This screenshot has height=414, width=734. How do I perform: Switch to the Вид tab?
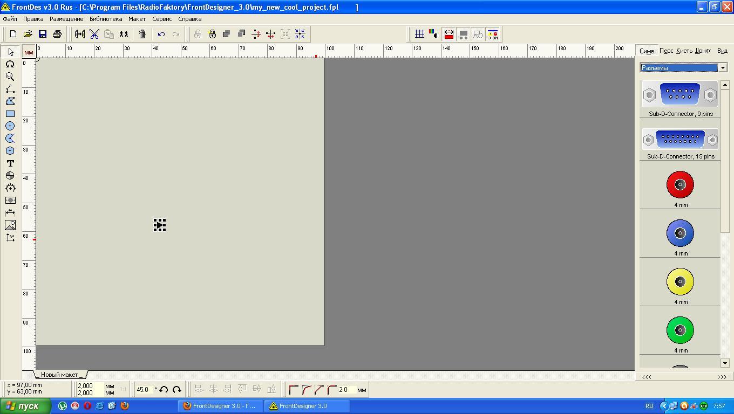click(722, 51)
